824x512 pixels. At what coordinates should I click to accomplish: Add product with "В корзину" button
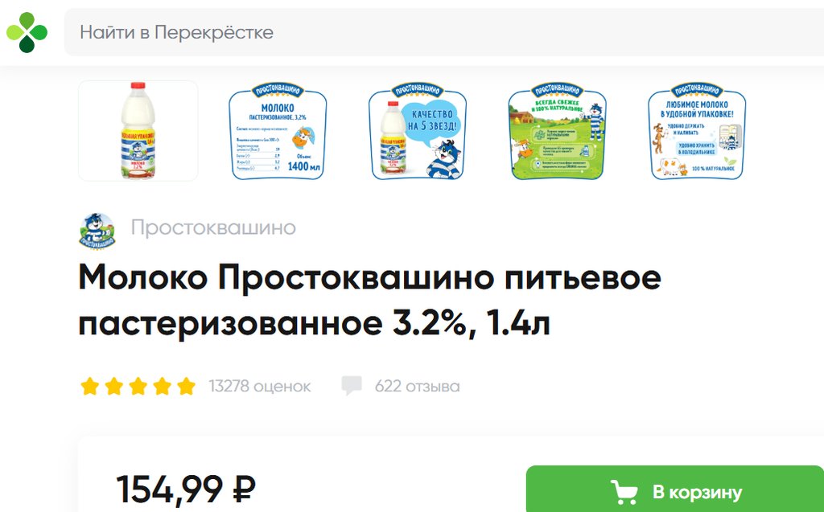coord(675,489)
